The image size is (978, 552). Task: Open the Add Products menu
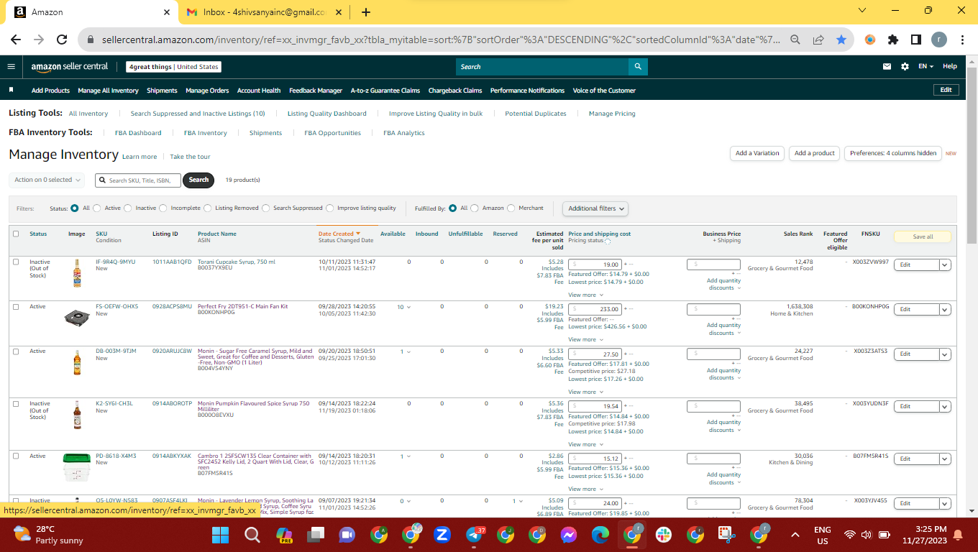[x=50, y=91]
